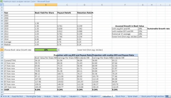Switch to the Valuation-2 sheet tab
This screenshot has width=171, height=98.
coord(95,96)
